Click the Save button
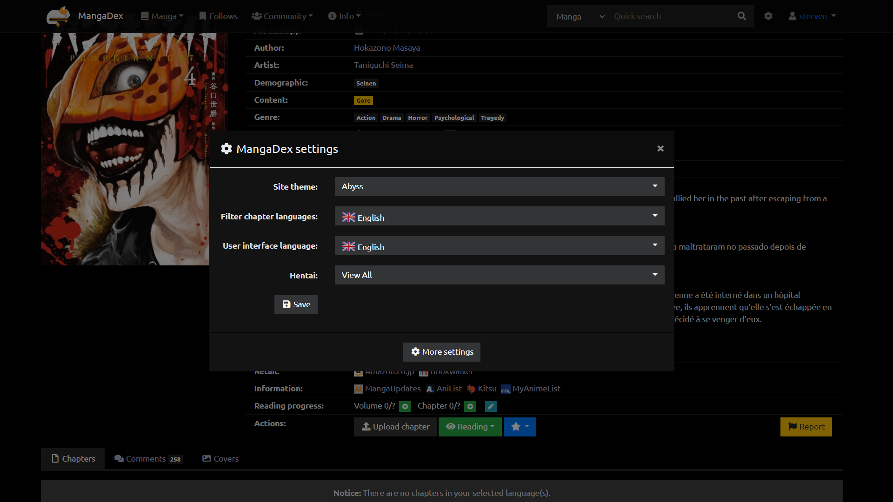The height and width of the screenshot is (502, 893). click(296, 305)
